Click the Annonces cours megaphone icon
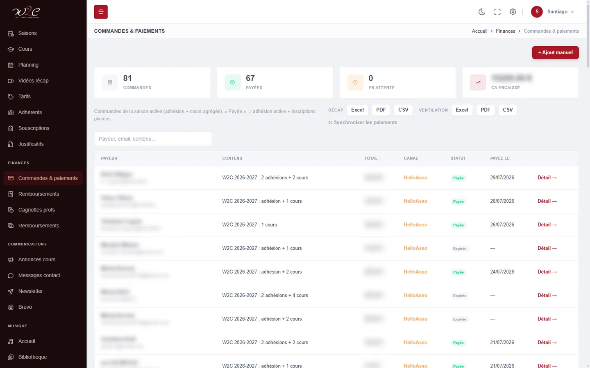The height and width of the screenshot is (368, 590). (x=11, y=260)
